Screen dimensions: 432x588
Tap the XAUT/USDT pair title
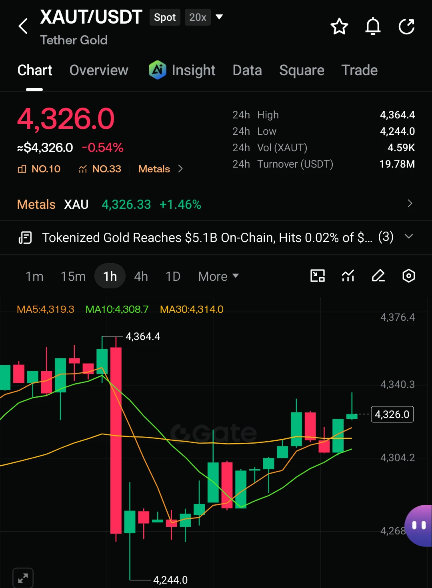(x=91, y=17)
